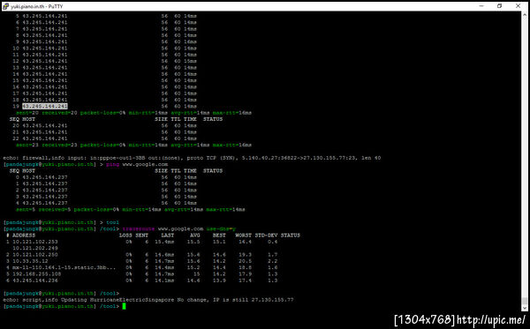Click the 2.2 std-dev value for hop 3

tap(272, 261)
